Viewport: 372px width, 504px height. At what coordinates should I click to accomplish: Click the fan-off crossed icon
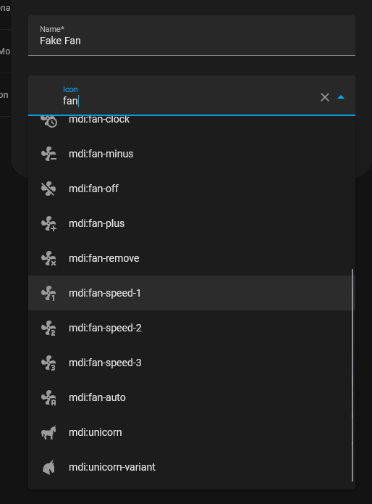48,189
